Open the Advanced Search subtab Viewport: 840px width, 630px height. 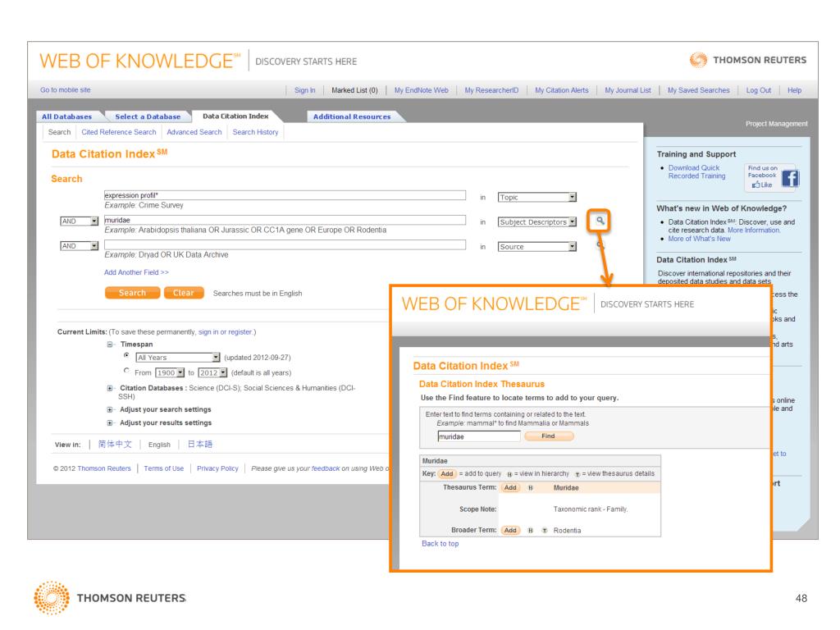pos(194,132)
